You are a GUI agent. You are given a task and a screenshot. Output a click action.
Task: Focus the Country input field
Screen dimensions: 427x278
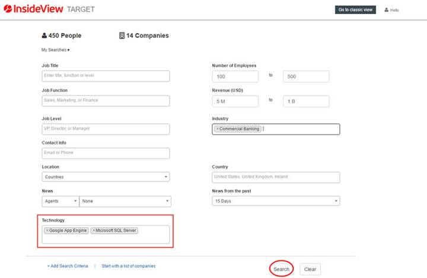tap(276, 177)
